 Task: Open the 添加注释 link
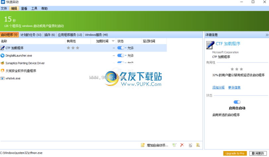point(218,87)
